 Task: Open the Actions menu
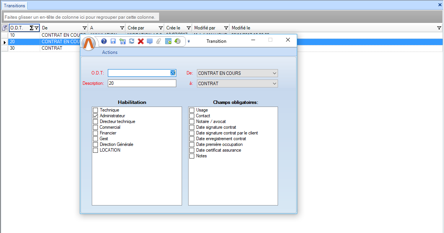110,52
